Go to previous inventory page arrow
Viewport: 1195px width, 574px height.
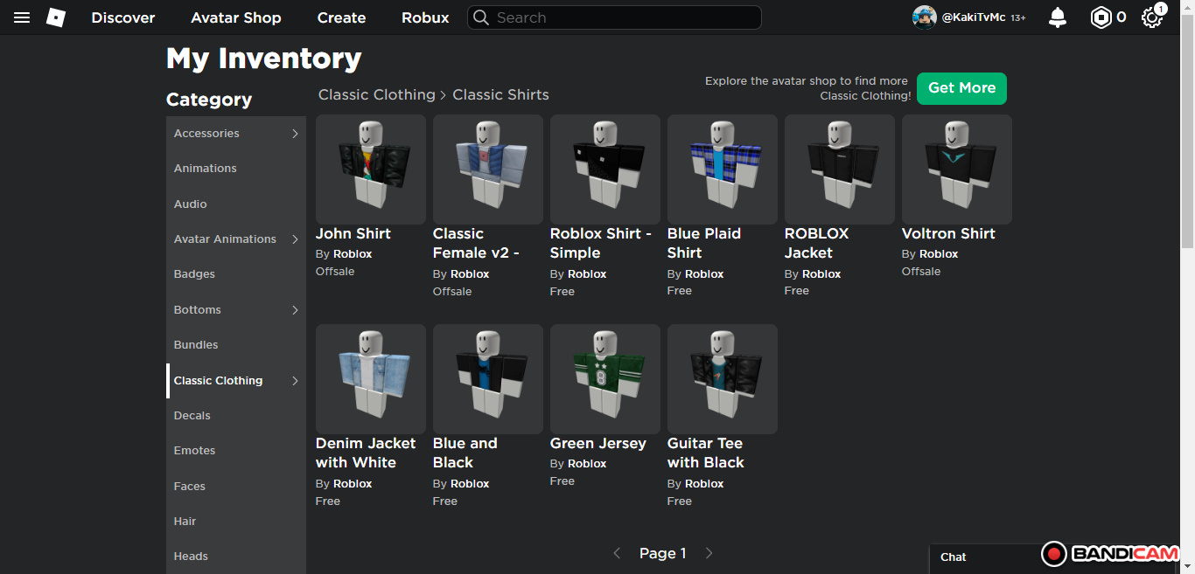[x=617, y=553]
